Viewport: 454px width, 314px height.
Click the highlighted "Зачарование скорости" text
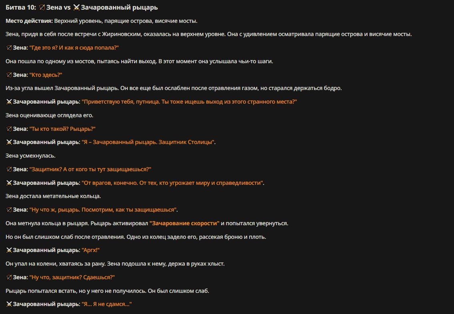coord(184,223)
